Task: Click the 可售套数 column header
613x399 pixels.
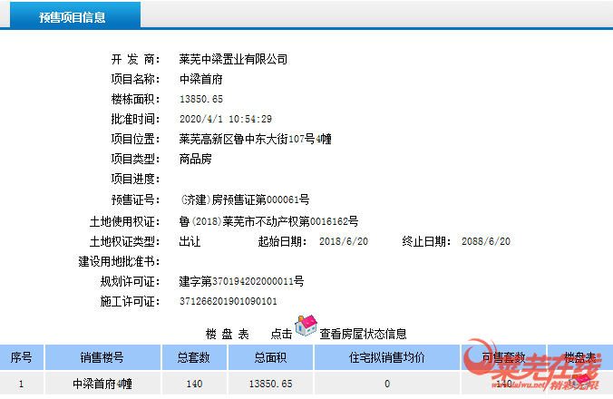Action: (504, 358)
